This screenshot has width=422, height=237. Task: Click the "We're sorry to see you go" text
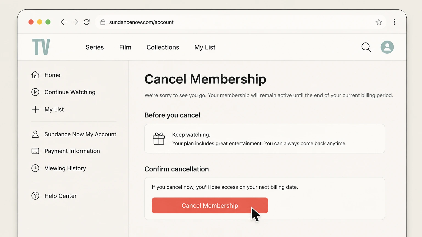click(x=175, y=95)
